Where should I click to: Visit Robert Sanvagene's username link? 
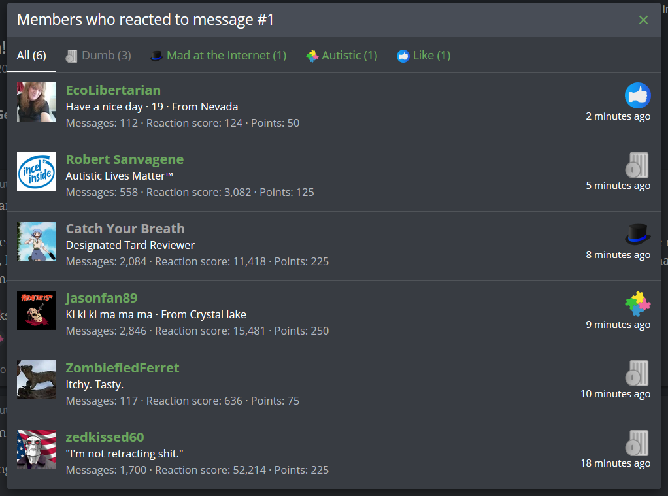[x=125, y=159]
